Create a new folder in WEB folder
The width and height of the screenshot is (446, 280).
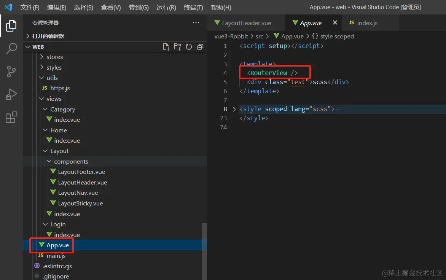coord(177,47)
